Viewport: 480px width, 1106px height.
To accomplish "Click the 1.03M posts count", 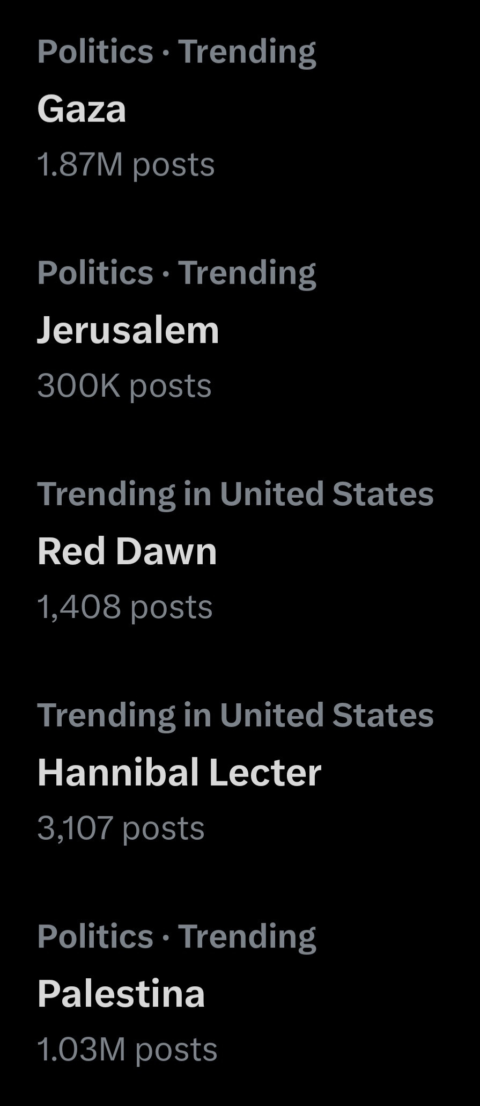I will (x=127, y=1049).
